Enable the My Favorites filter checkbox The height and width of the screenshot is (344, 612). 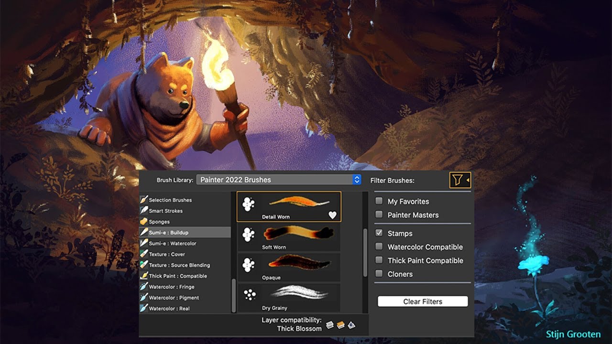click(x=379, y=201)
